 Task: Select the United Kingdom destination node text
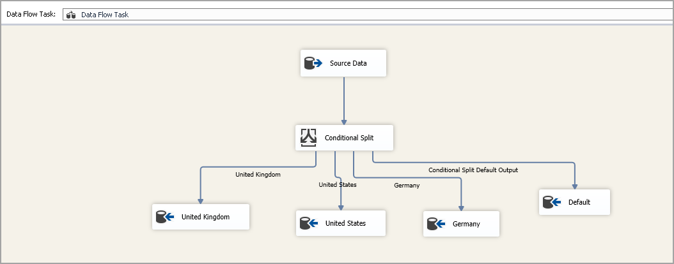205,217
